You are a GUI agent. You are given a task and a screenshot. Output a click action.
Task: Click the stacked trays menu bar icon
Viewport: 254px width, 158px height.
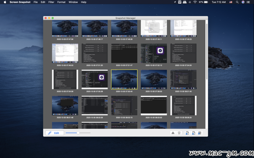click(x=185, y=2)
